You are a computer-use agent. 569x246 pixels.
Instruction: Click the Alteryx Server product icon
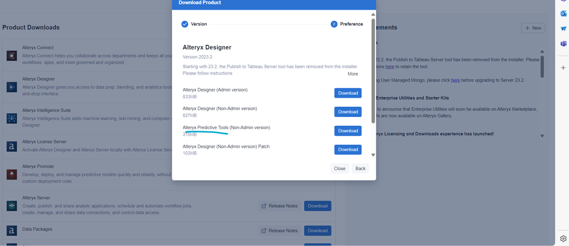coord(11,206)
